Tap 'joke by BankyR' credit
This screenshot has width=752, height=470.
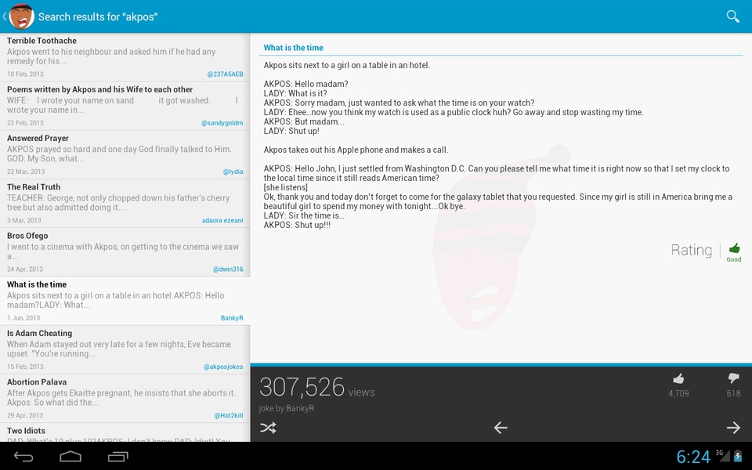pos(287,408)
